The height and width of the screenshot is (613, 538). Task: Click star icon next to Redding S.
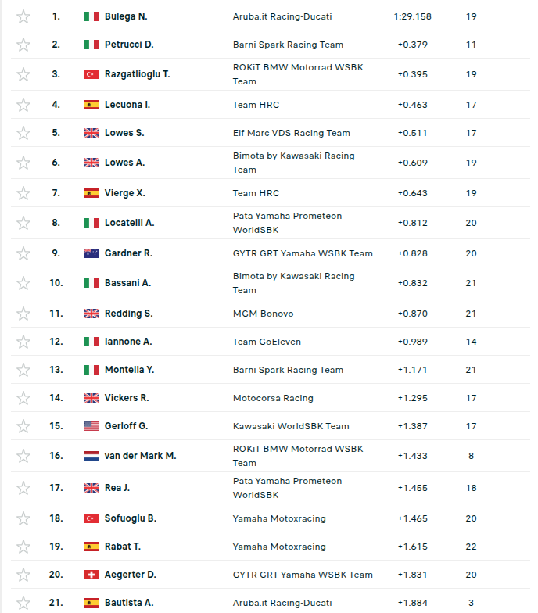click(23, 314)
